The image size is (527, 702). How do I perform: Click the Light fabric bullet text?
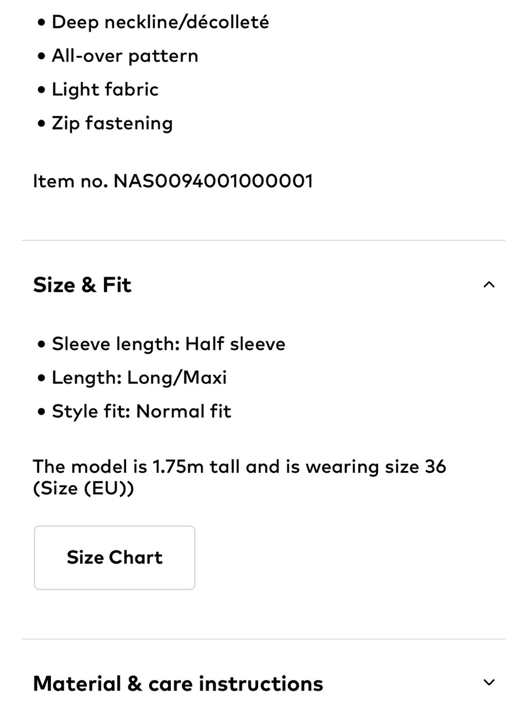tap(105, 90)
